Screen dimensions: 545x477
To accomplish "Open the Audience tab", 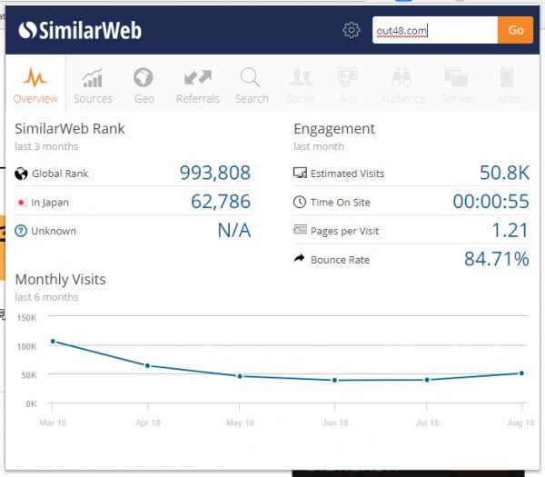I will point(402,86).
